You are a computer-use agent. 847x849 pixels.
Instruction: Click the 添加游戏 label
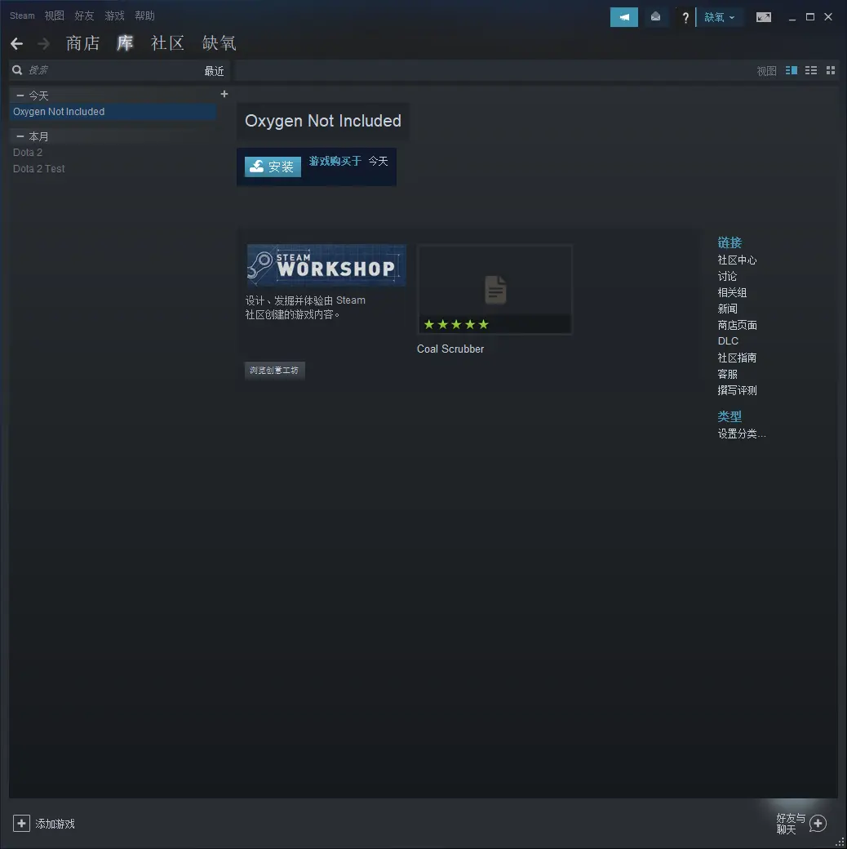[x=55, y=824]
